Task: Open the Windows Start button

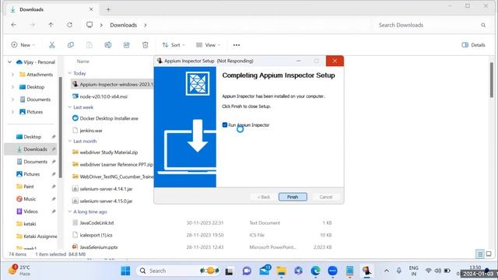Action: (x=125, y=271)
